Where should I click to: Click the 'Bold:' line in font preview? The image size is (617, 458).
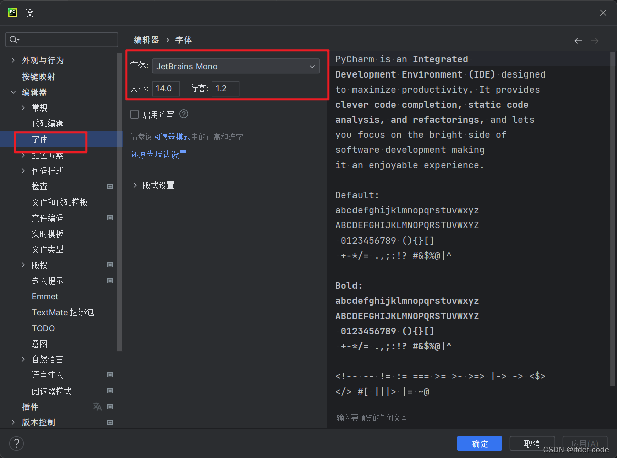(349, 286)
